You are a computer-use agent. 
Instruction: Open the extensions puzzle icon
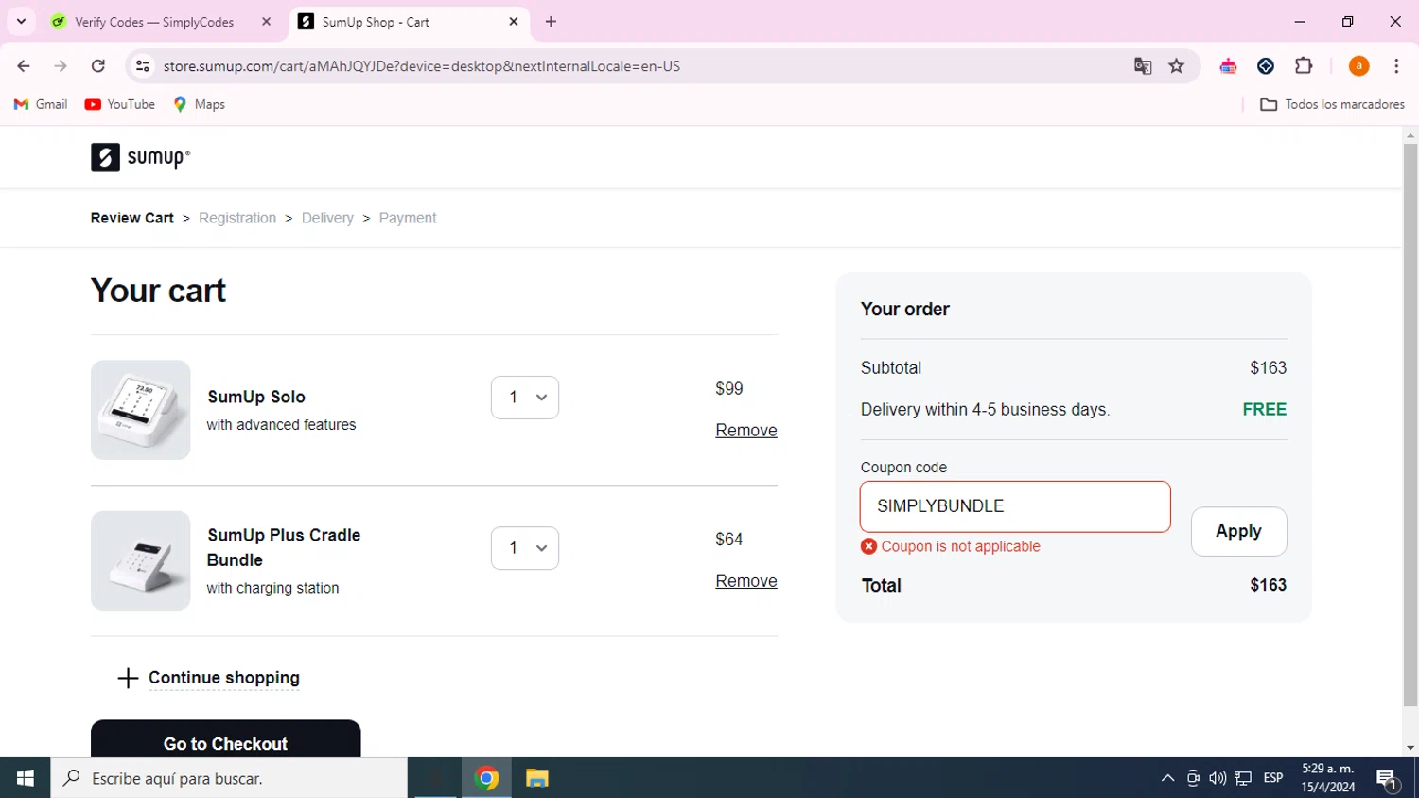click(1304, 66)
